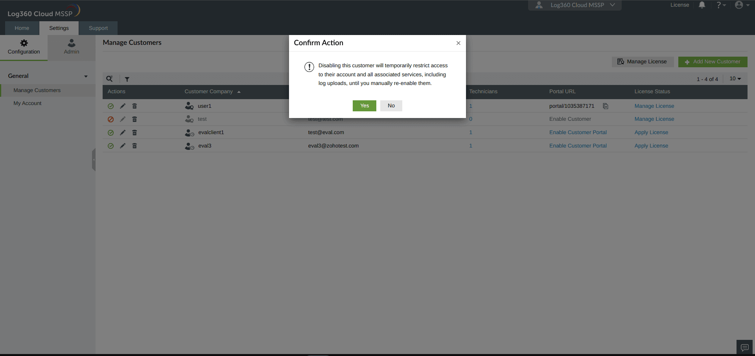Enable Customer Portal for eval3
755x356 pixels.
[x=578, y=146]
